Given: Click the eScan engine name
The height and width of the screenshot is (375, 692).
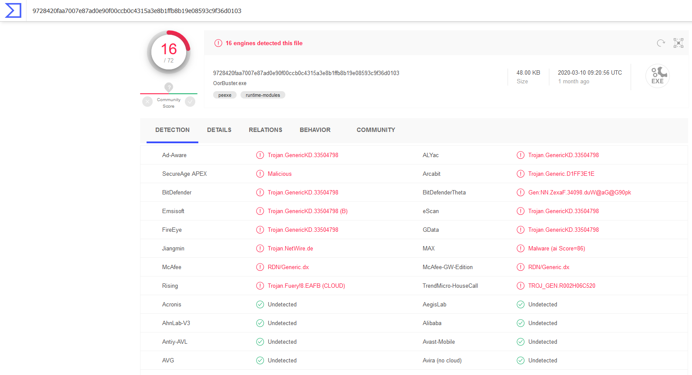Looking at the screenshot, I should 431,211.
